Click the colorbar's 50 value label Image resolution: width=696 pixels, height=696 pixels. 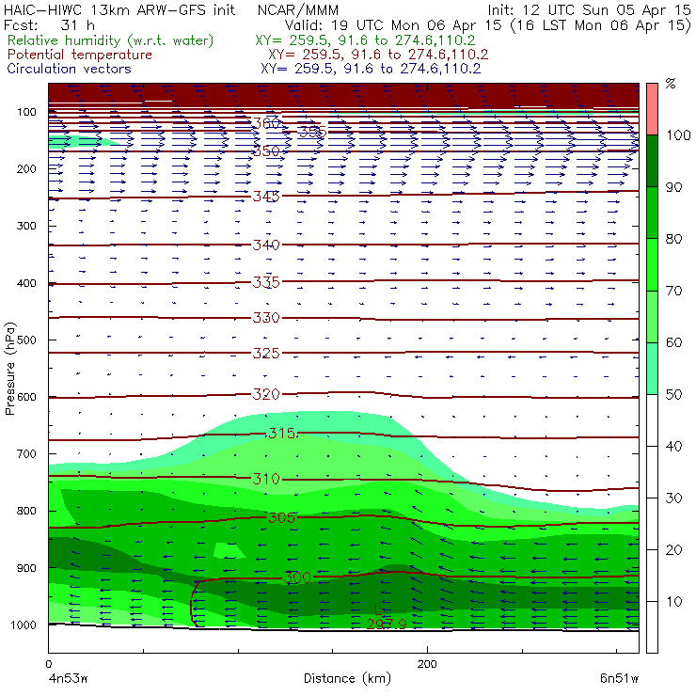click(x=673, y=395)
